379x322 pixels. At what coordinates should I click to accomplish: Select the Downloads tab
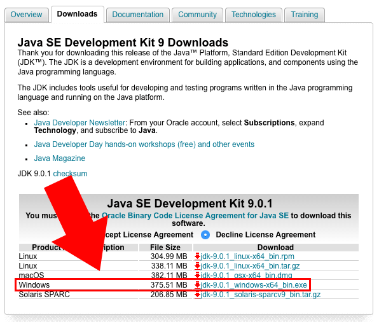pos(77,14)
